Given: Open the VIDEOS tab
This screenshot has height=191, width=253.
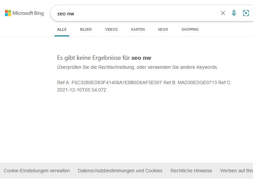Looking at the screenshot, I should [x=111, y=29].
